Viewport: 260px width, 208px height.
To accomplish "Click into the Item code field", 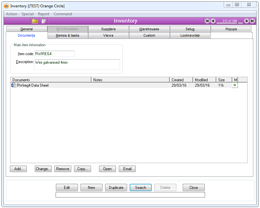I will pos(54,54).
